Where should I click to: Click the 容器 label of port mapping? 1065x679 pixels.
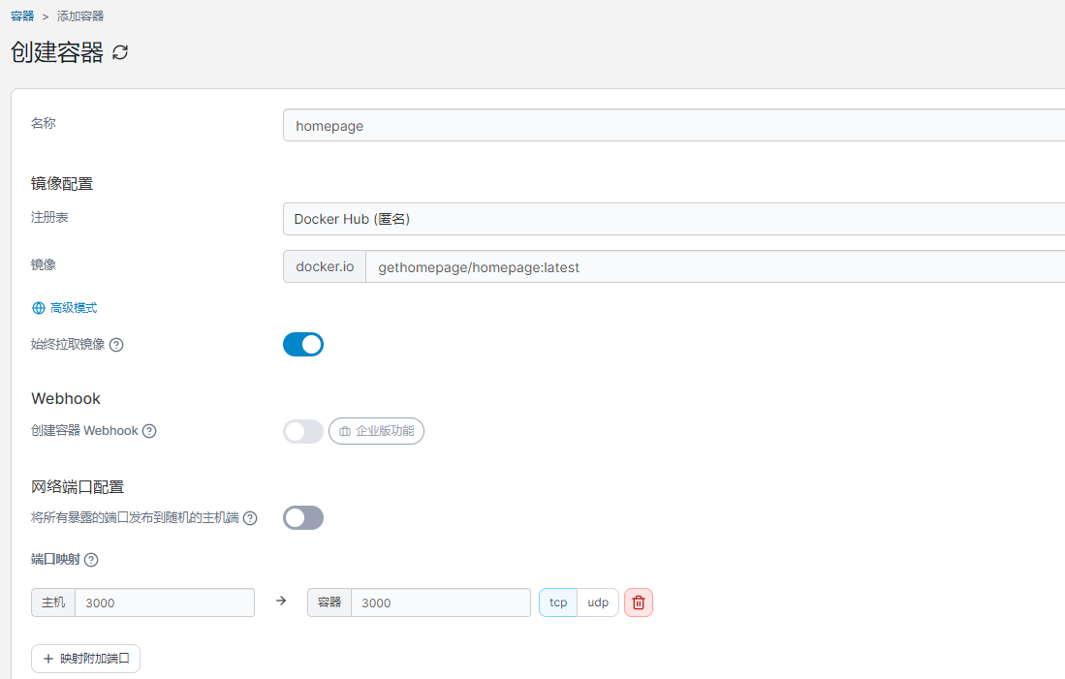[329, 602]
